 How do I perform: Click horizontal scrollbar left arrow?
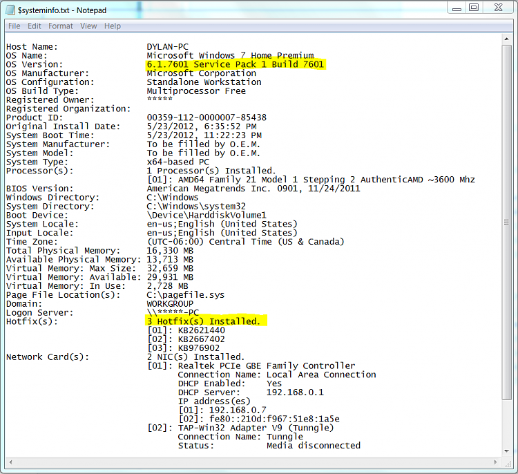[x=10, y=462]
